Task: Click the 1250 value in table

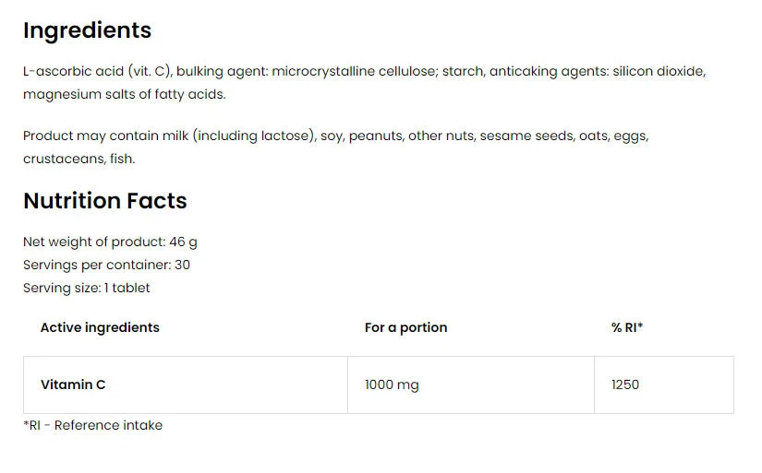Action: (624, 384)
